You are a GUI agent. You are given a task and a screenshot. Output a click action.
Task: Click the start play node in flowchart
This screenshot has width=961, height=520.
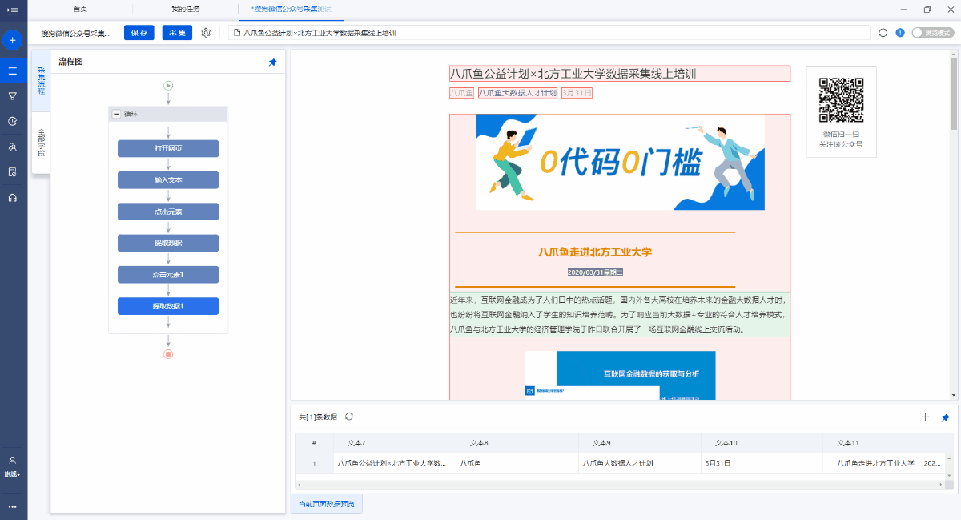point(168,85)
